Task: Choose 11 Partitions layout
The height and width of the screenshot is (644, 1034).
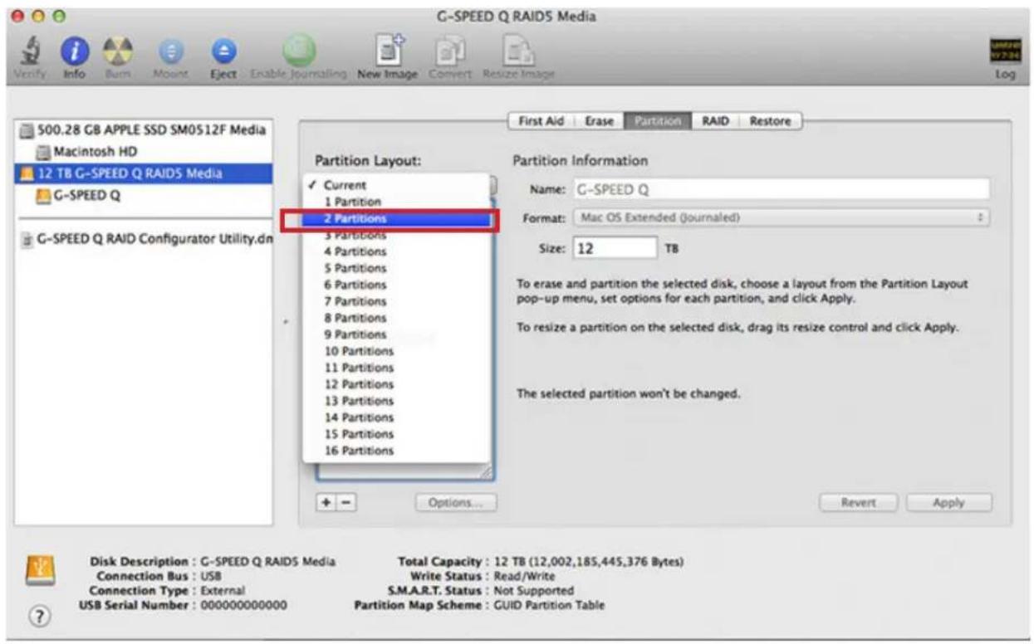Action: 397,368
